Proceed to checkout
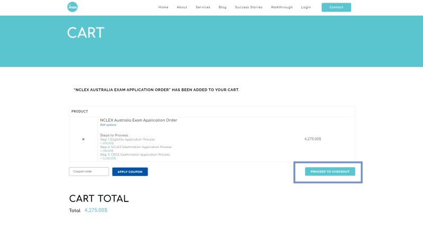Image resolution: width=423 pixels, height=230 pixels. coord(330,171)
